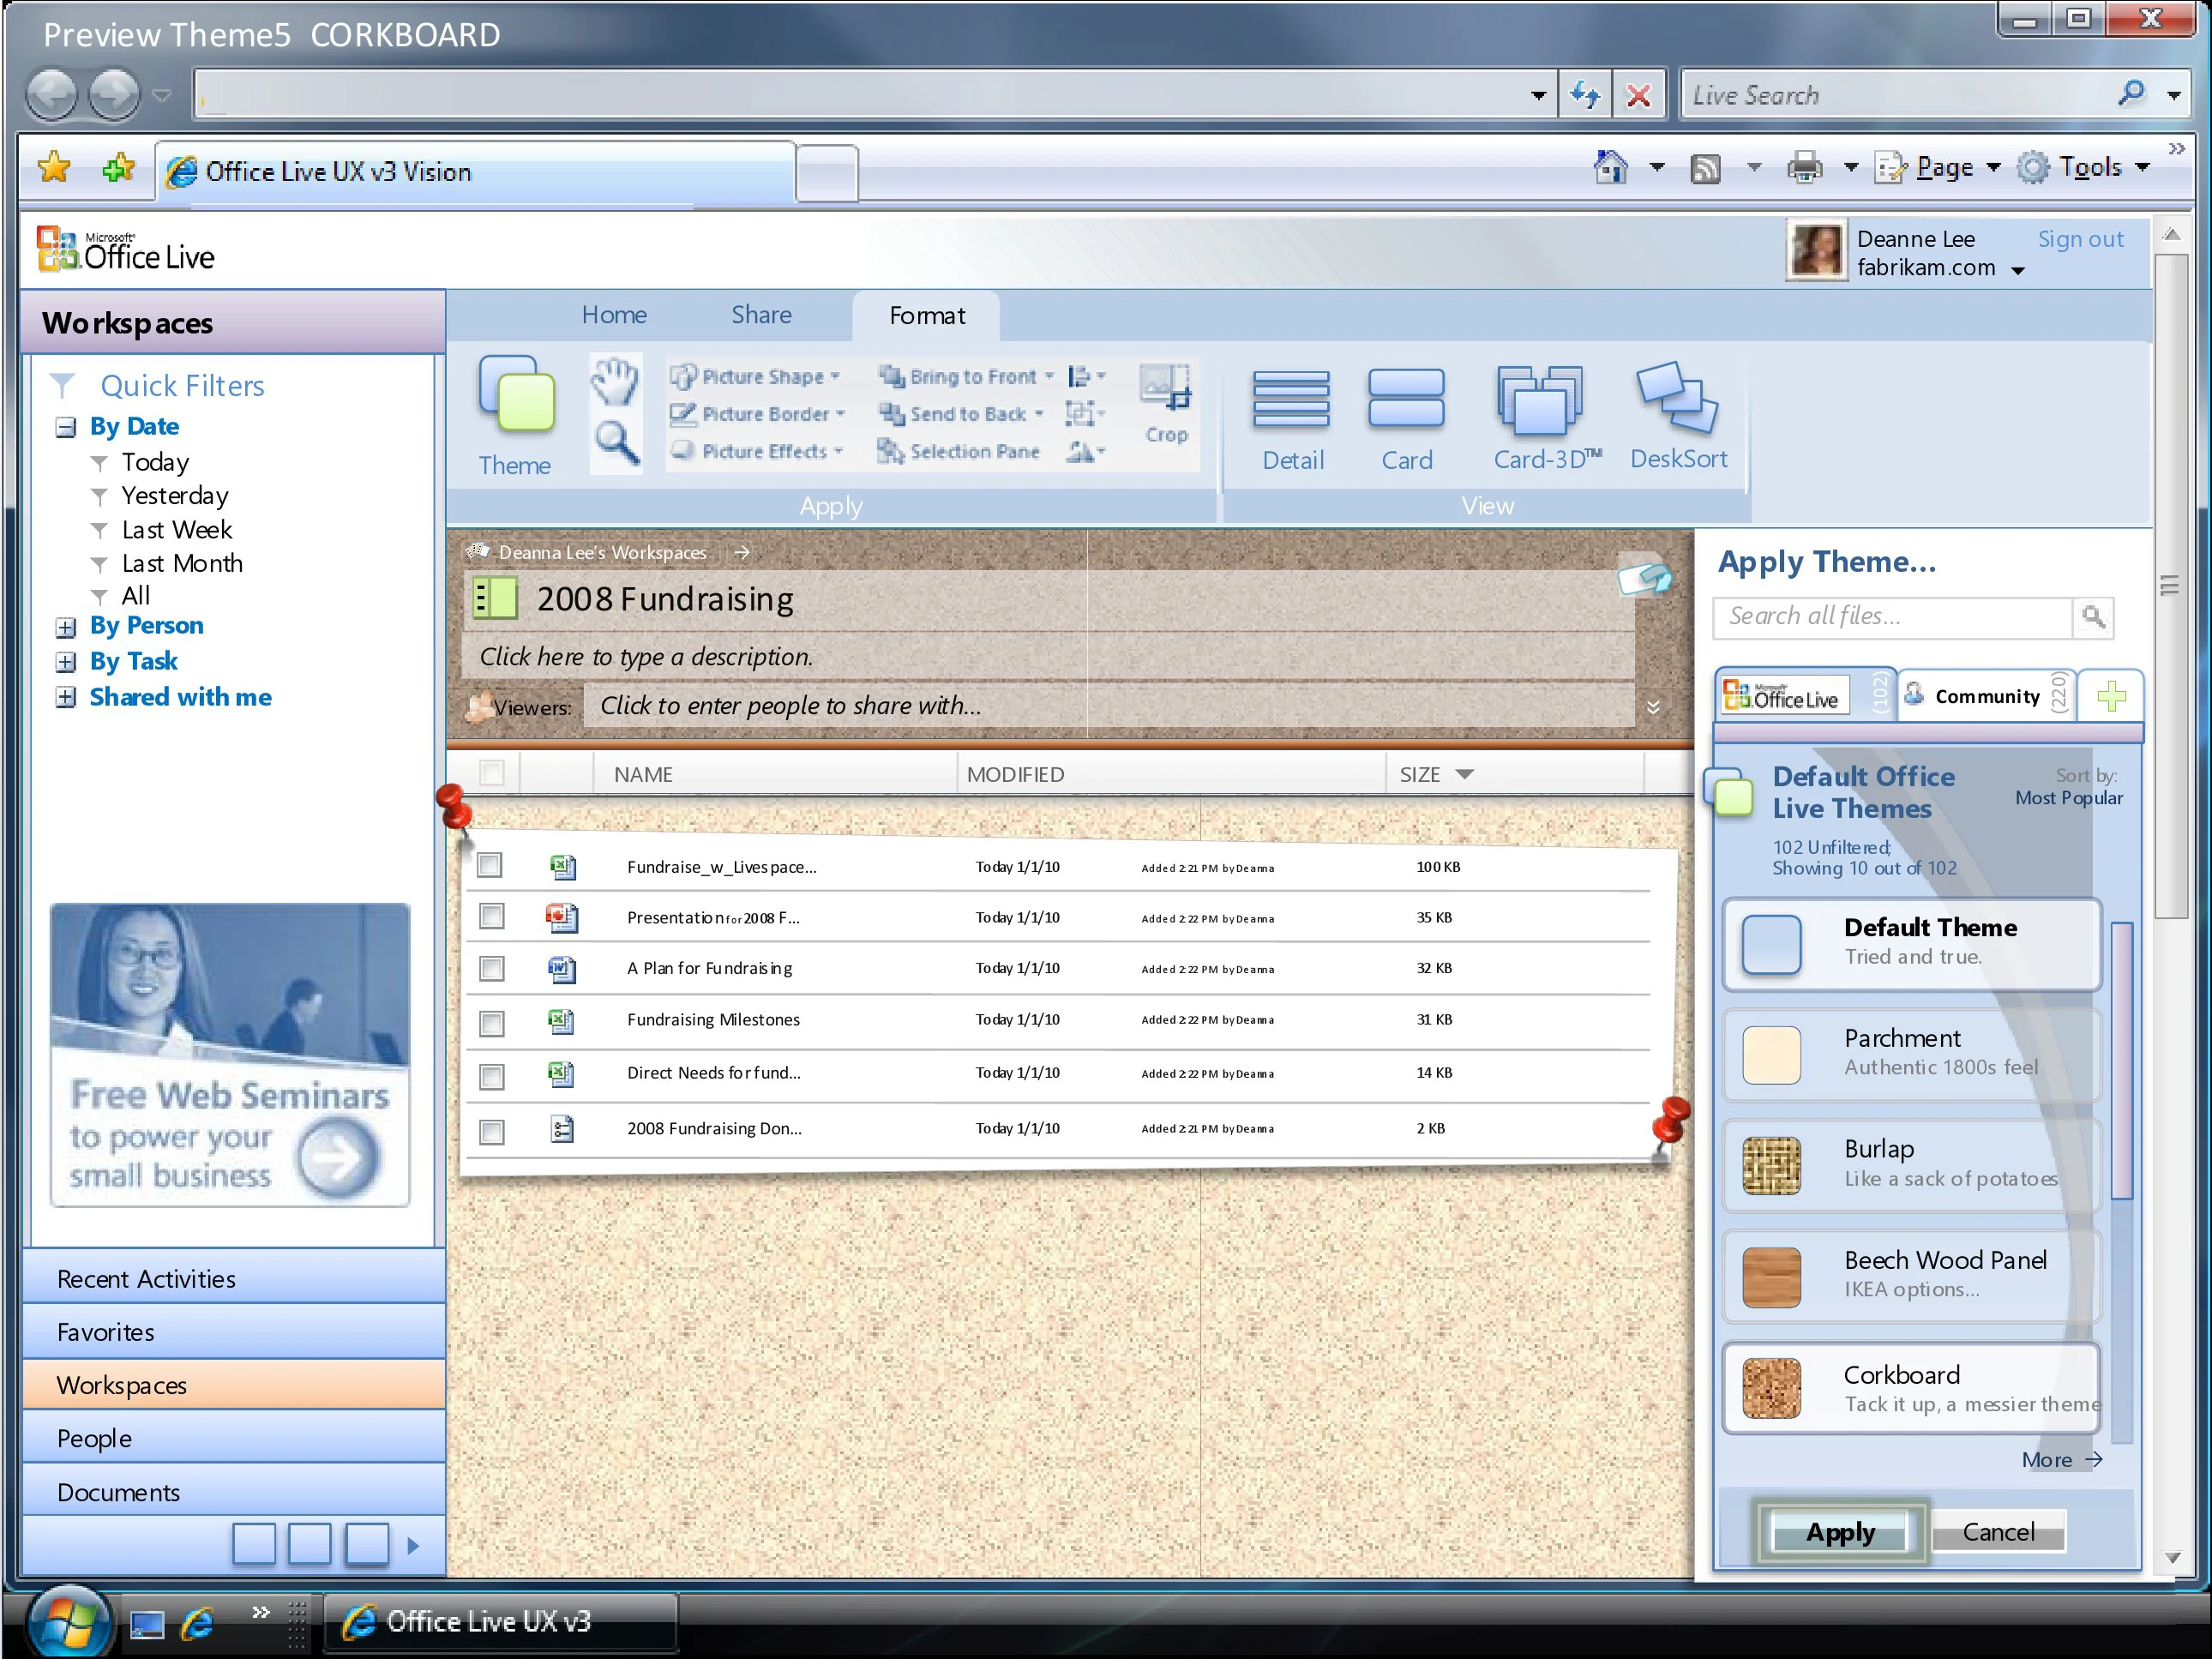2212x1659 pixels.
Task: Switch to DeskSort view
Action: tap(1678, 416)
